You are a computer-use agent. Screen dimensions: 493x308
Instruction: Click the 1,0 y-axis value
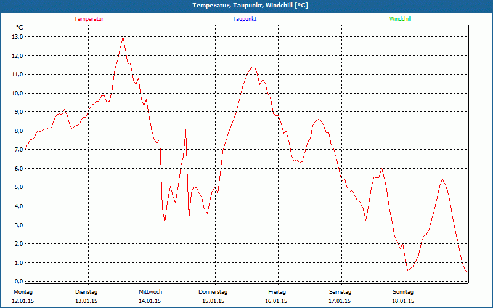[19, 263]
